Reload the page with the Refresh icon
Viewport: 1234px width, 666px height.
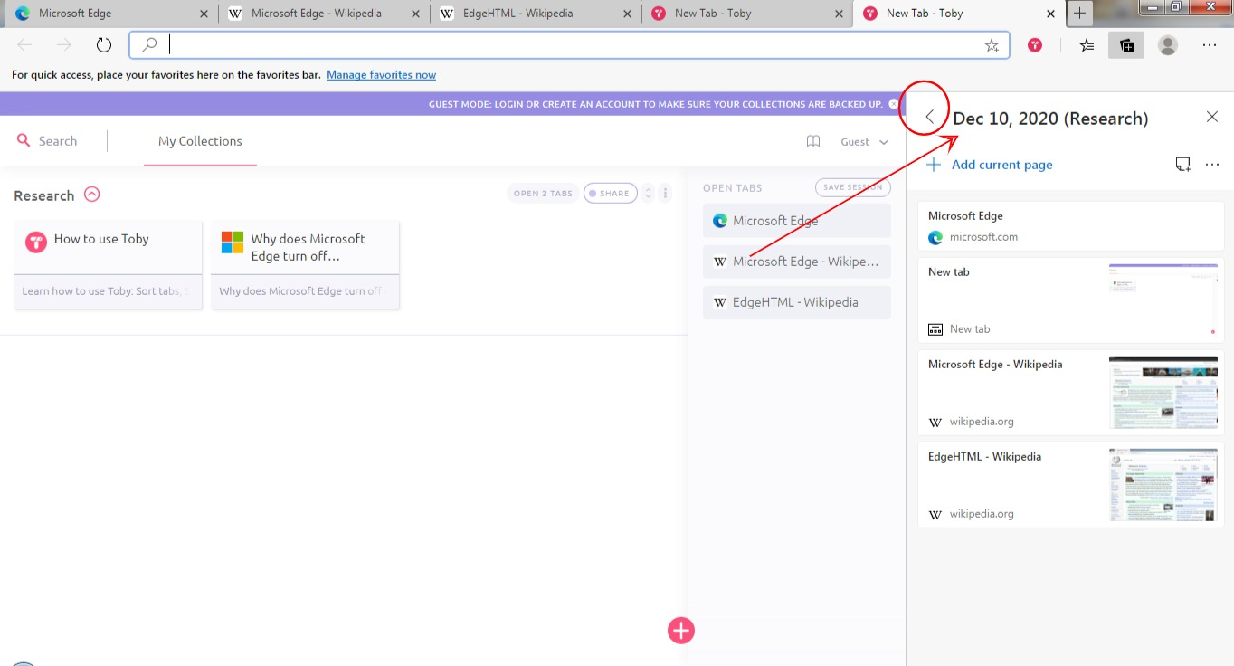click(x=103, y=45)
